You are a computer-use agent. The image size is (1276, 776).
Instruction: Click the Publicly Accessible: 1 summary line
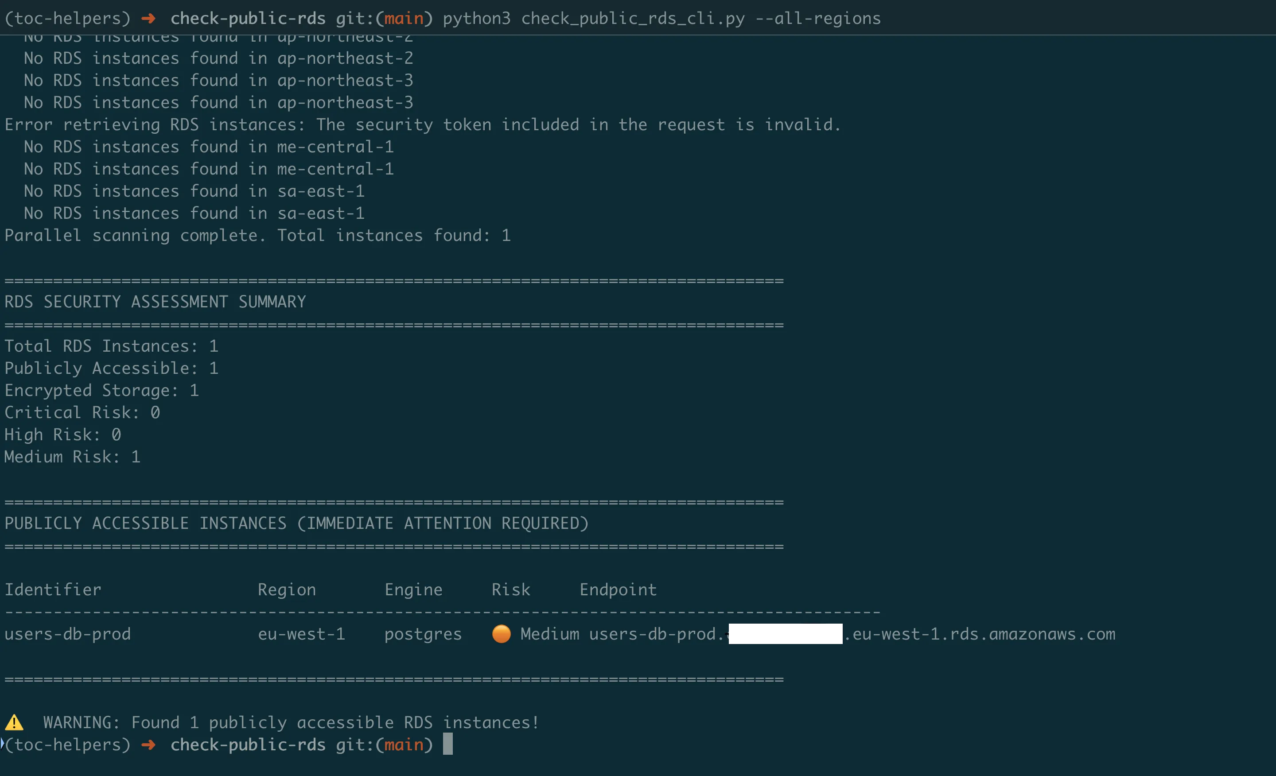click(111, 368)
